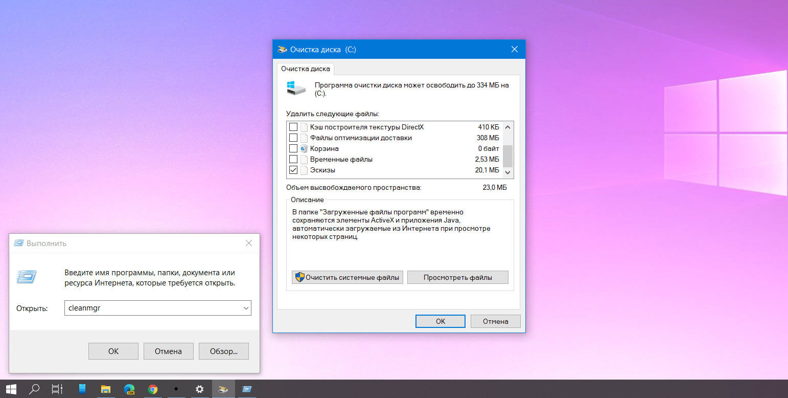Click the file list scrollbar down arrow
Viewport: 788px width, 398px height.
point(508,172)
